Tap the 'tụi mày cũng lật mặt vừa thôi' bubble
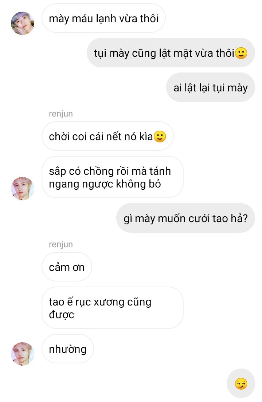The image size is (262, 402). (171, 53)
